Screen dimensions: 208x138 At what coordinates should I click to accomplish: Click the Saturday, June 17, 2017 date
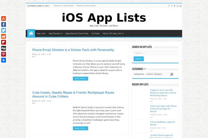pos(38,6)
